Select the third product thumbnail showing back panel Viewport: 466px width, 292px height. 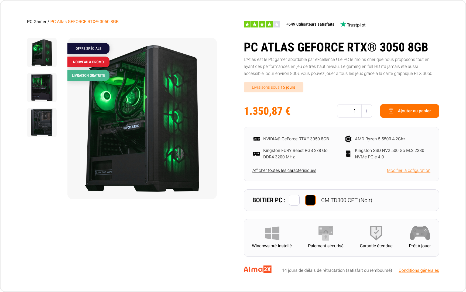42,123
